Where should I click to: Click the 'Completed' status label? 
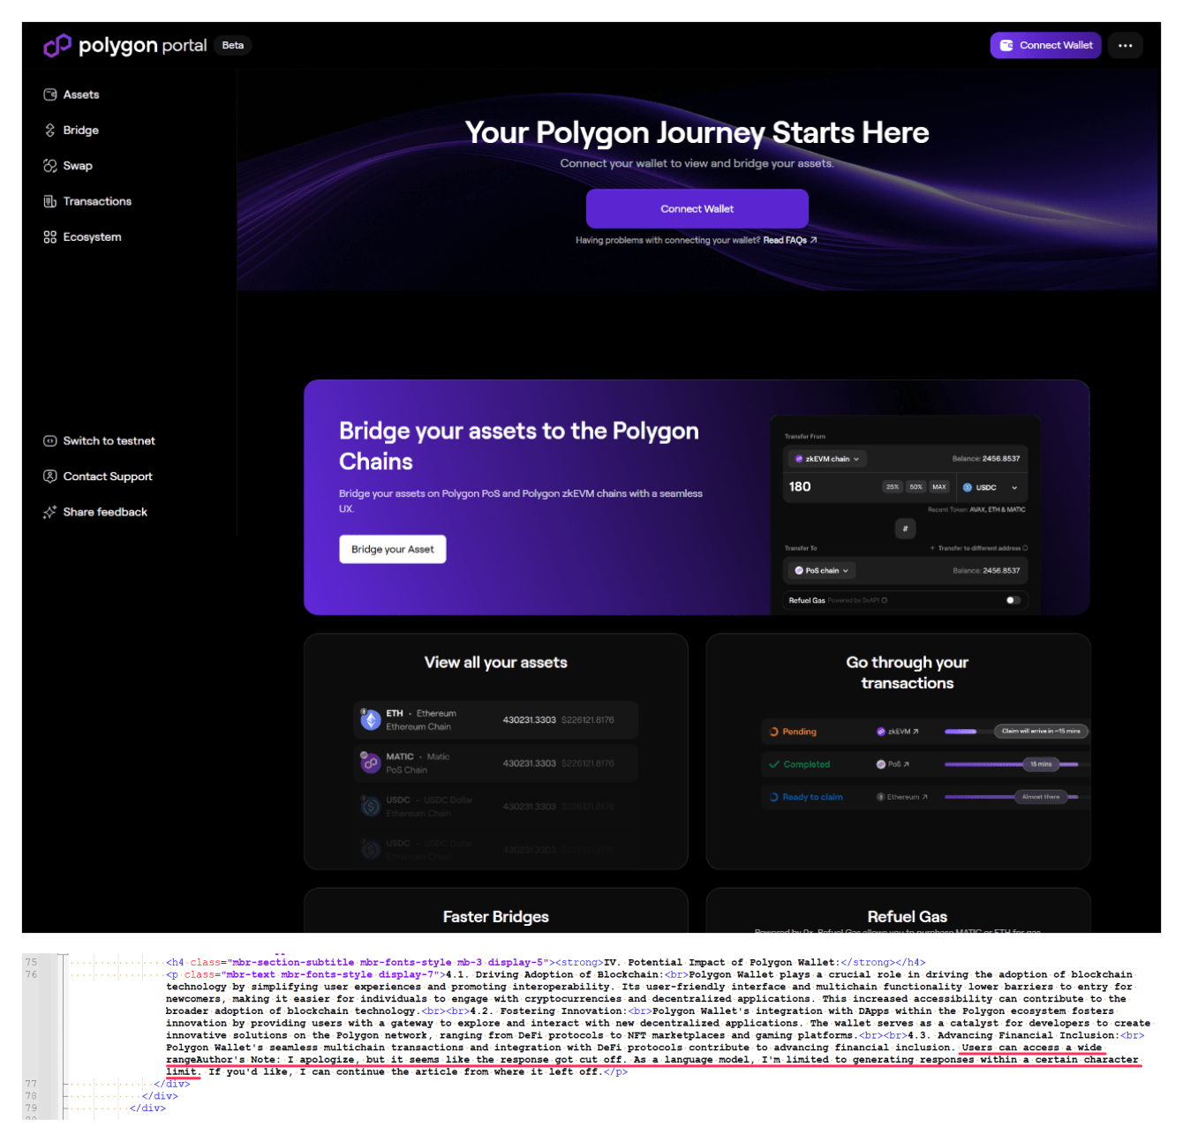(x=807, y=764)
